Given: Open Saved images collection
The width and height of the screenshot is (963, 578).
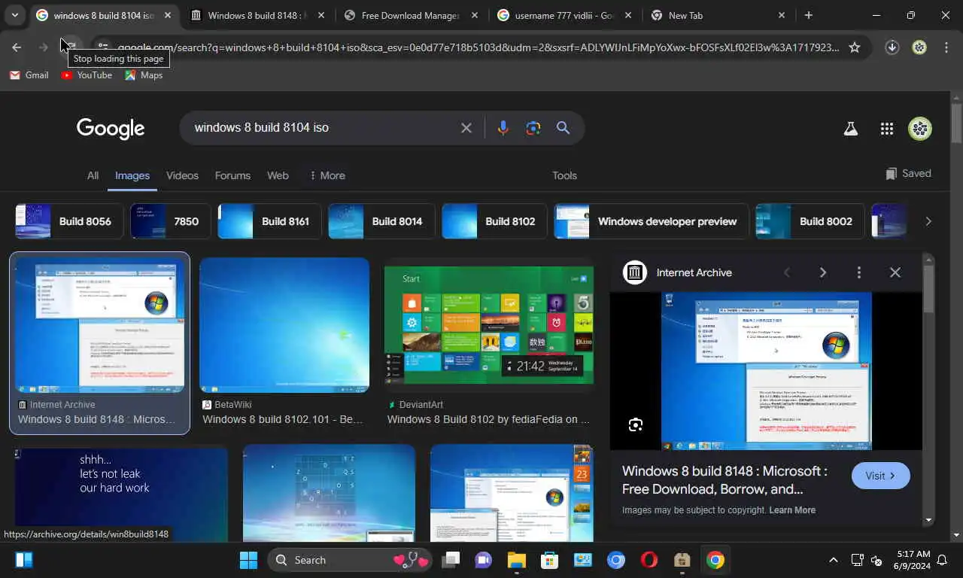Looking at the screenshot, I should tap(909, 174).
